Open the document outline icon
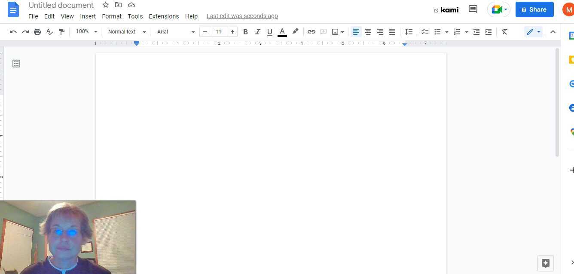This screenshot has height=274, width=574. click(x=16, y=64)
